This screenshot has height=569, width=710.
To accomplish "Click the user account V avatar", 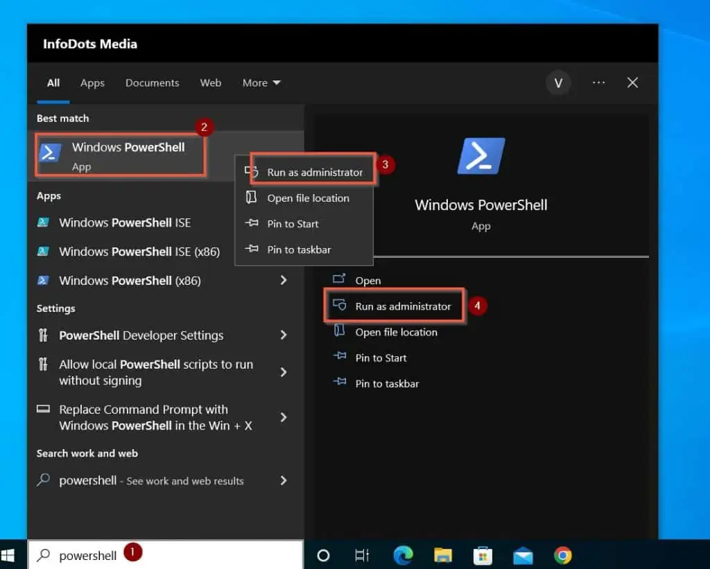I will (x=558, y=83).
